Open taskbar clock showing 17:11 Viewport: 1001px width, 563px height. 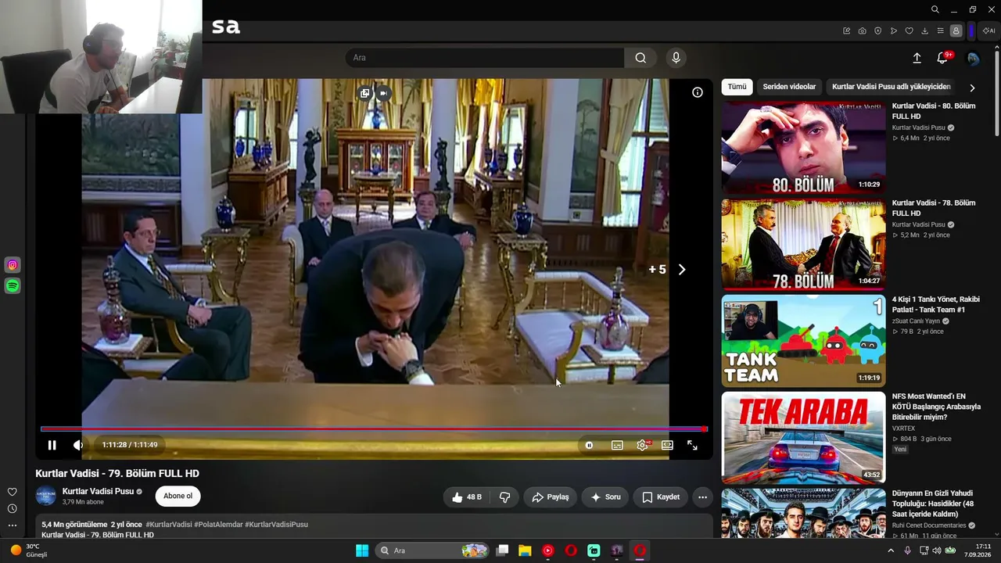point(978,550)
